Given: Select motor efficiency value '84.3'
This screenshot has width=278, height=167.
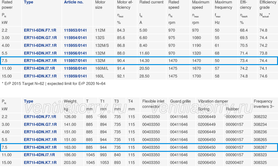Looking at the screenshot, I should point(121,30).
